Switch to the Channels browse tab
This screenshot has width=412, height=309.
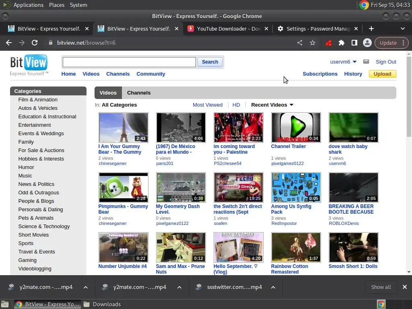[139, 93]
